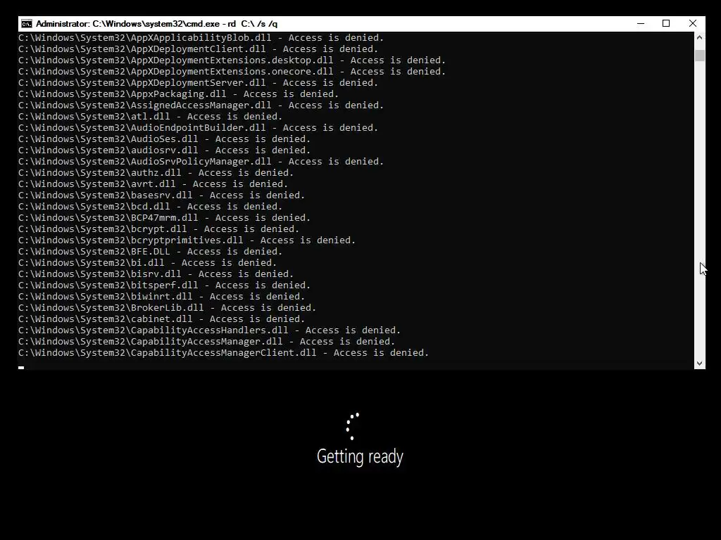Click the biwinrt.dll line
This screenshot has height=540, width=721.
[x=162, y=297]
